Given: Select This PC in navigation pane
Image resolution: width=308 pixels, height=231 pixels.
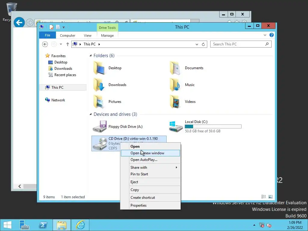Looking at the screenshot, I should tap(63, 88).
